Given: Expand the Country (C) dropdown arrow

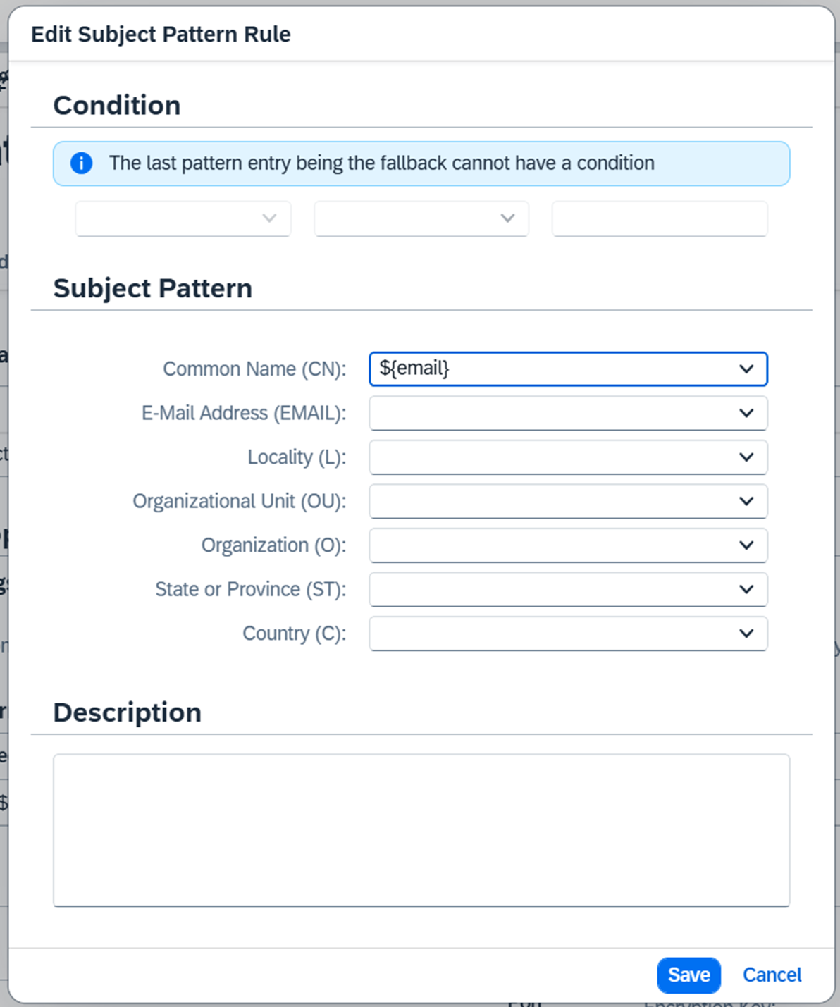Looking at the screenshot, I should [746, 634].
